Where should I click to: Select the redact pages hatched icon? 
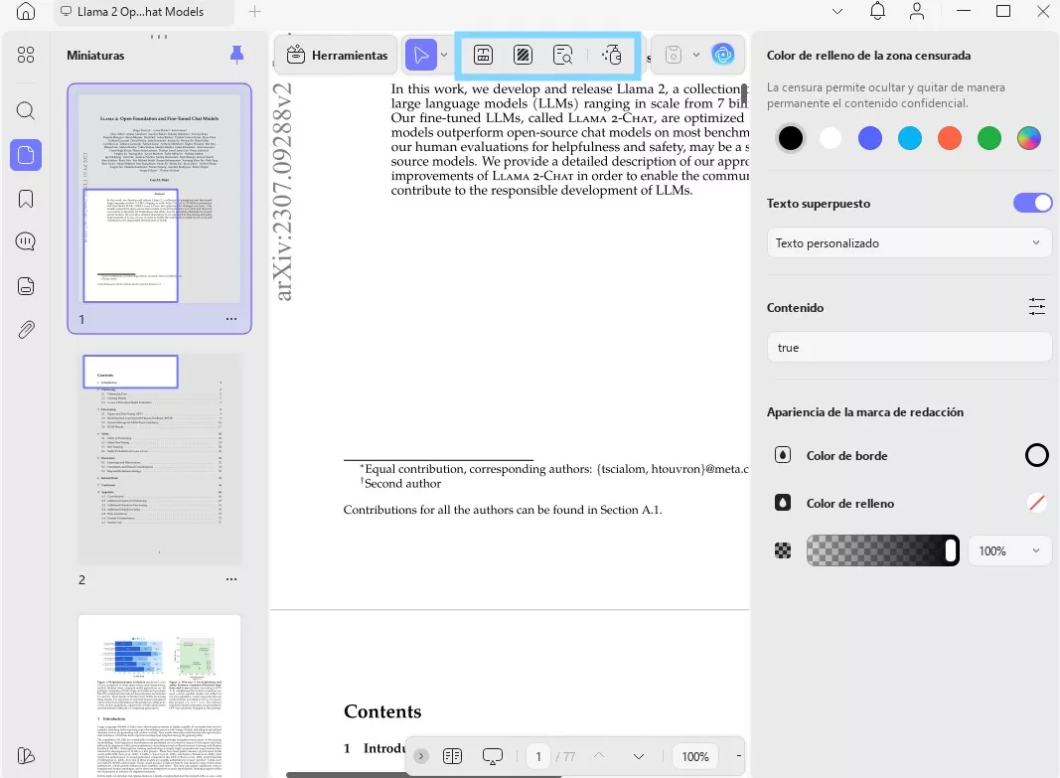(523, 55)
